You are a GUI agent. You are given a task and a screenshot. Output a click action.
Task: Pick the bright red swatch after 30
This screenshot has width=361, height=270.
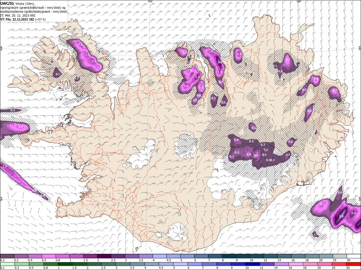click(x=353, y=264)
